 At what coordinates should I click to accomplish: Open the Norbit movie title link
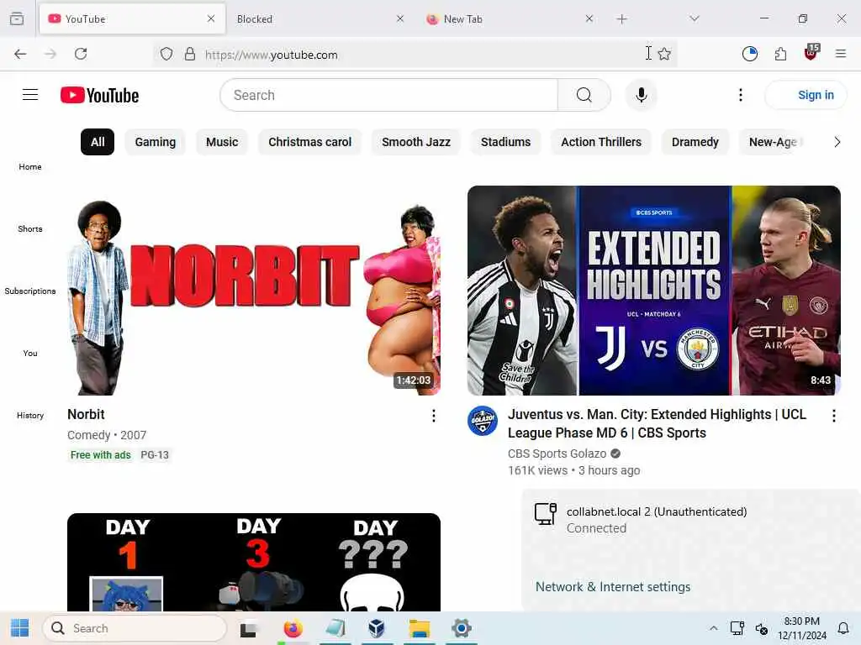point(87,415)
